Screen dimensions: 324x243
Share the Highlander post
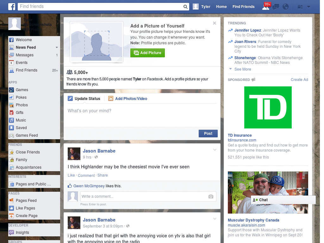pos(103,175)
